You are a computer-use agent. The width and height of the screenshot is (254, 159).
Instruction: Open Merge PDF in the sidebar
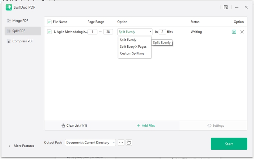coord(23,21)
